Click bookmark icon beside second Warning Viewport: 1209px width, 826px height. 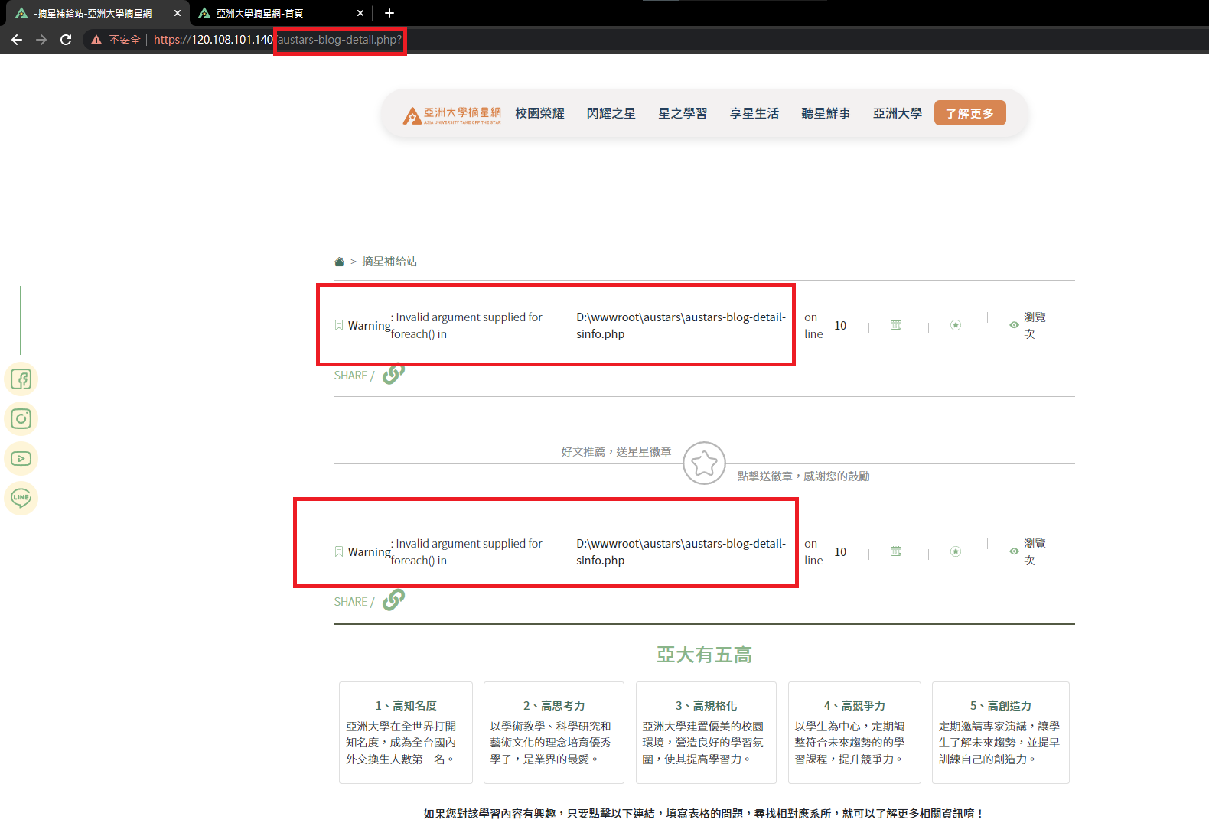[339, 551]
